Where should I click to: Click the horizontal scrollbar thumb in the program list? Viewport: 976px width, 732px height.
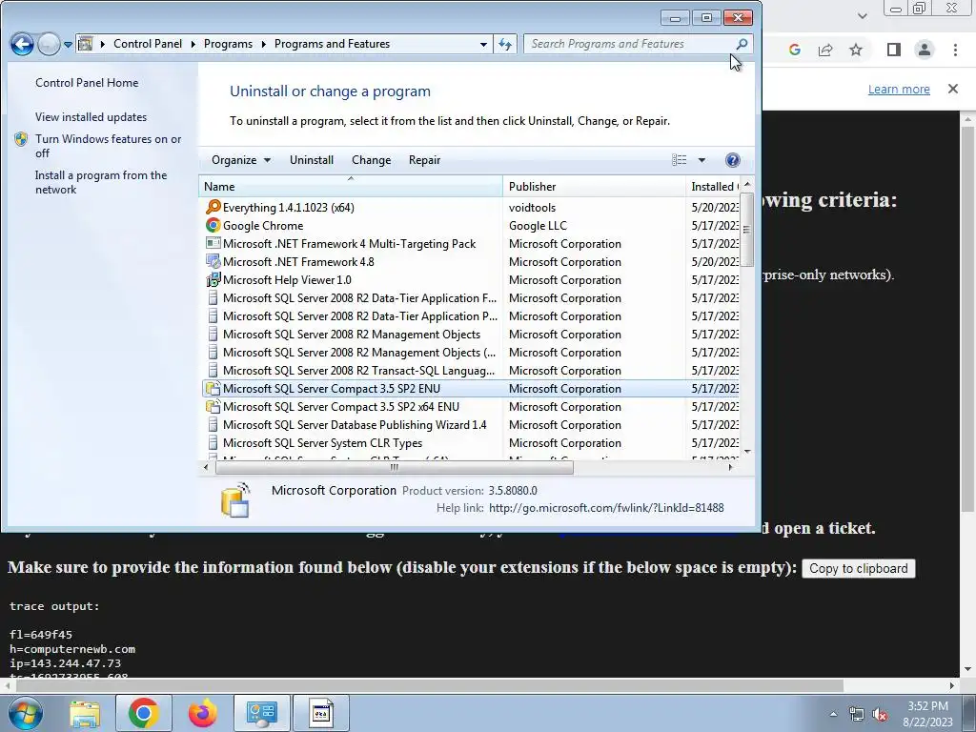pos(394,467)
